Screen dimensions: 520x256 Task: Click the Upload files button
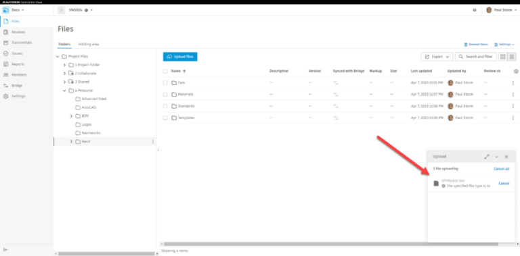[180, 57]
